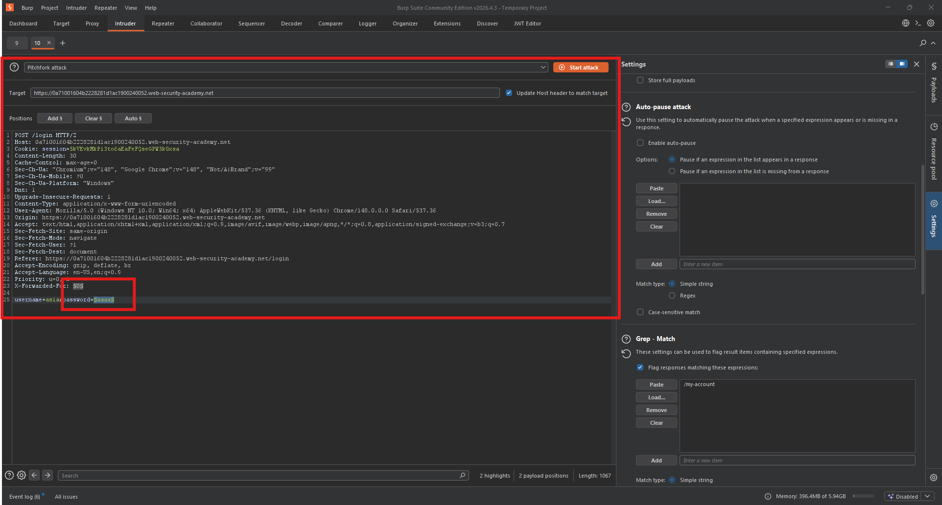Add a new Intruder tab with plus
This screenshot has height=505, width=942.
(63, 43)
